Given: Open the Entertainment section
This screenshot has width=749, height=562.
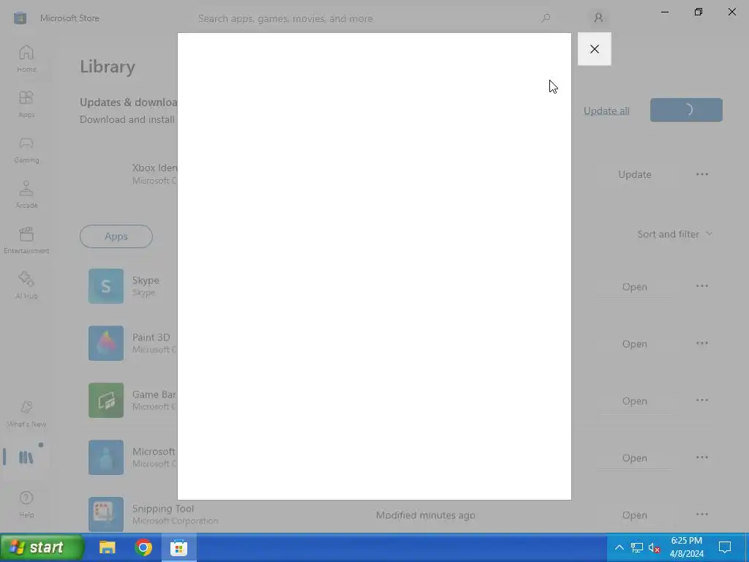Looking at the screenshot, I should pyautogui.click(x=26, y=240).
